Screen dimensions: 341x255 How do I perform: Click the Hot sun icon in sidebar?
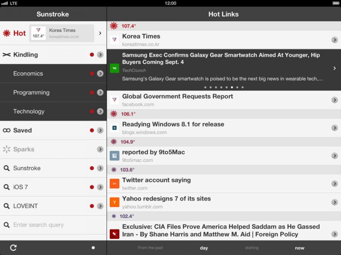(6, 33)
